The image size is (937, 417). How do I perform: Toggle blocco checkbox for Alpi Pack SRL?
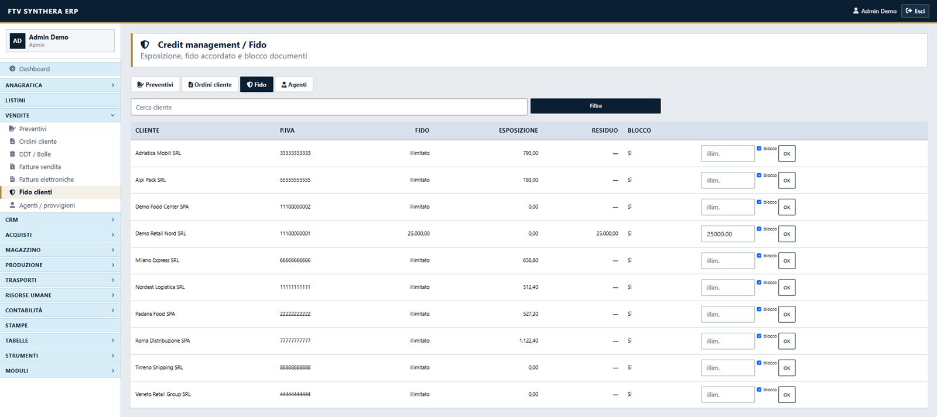759,175
